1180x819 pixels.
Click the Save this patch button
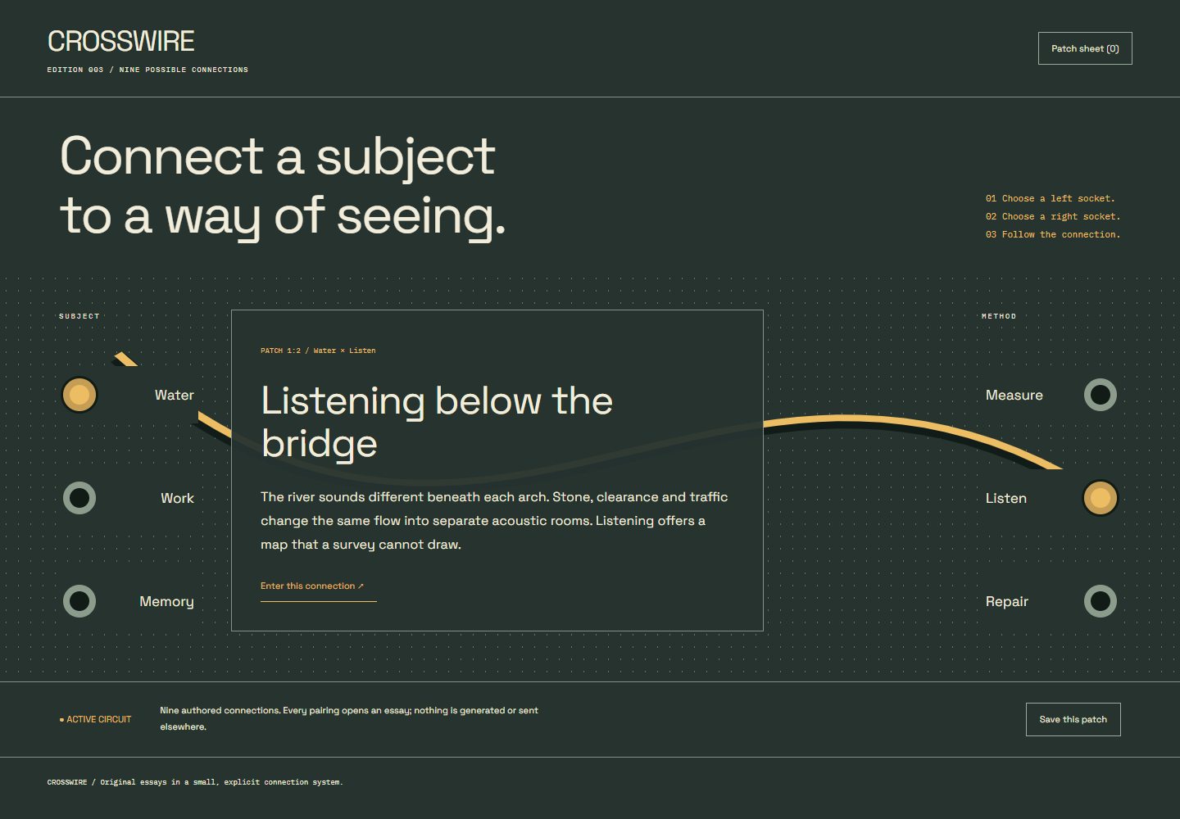(1073, 719)
